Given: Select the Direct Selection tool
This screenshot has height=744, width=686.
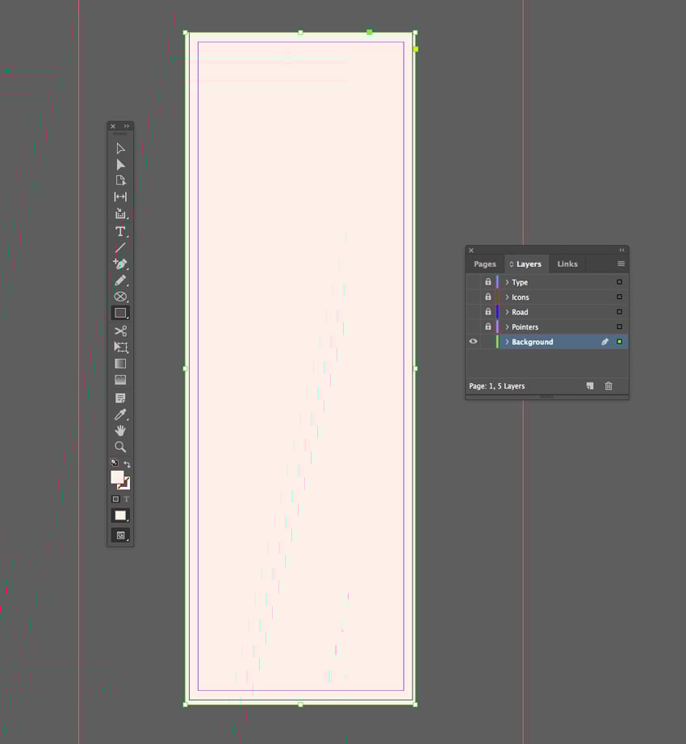Looking at the screenshot, I should tap(119, 164).
